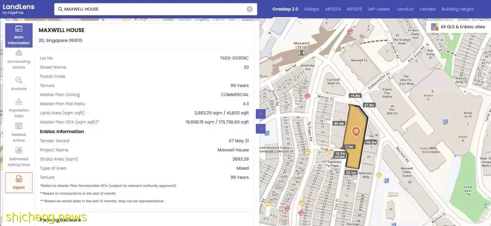Click the COMMERCIAL zoning value

click(235, 95)
